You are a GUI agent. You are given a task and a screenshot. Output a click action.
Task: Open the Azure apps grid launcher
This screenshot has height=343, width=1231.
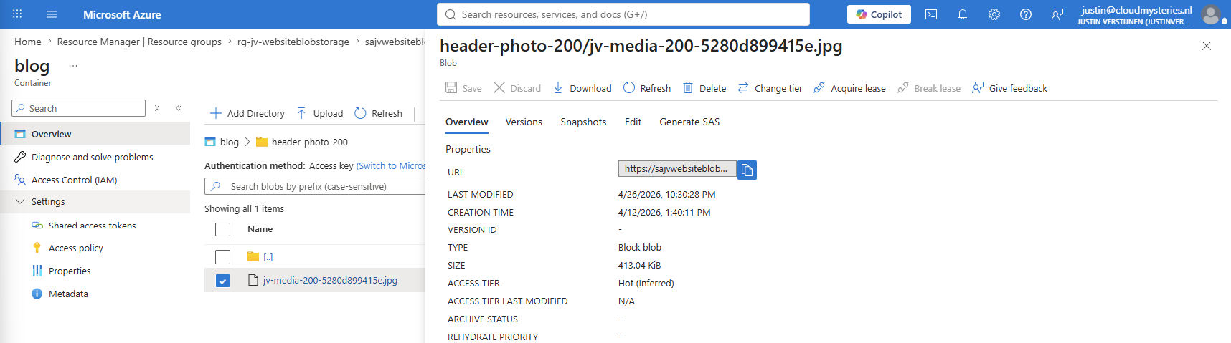click(17, 14)
